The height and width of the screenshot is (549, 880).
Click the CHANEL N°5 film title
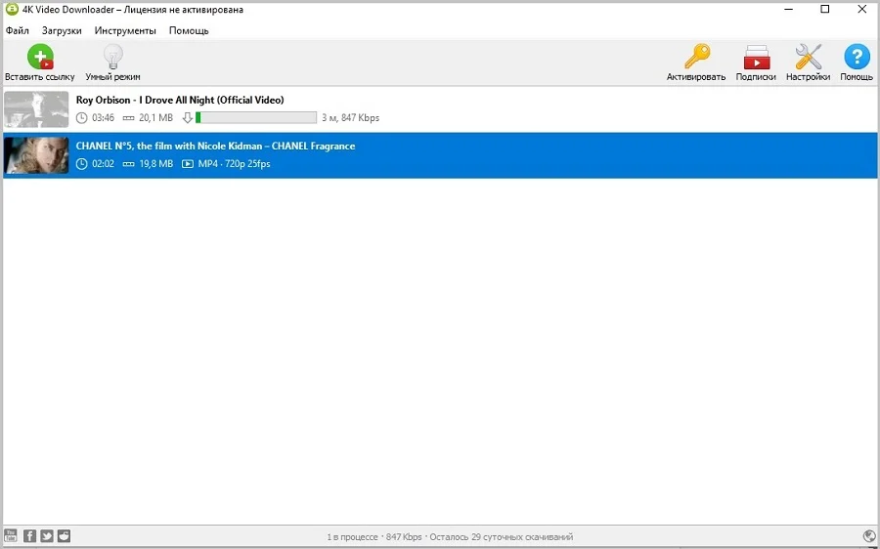tap(215, 146)
